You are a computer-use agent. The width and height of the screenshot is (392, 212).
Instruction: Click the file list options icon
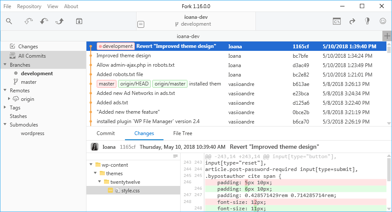point(175,156)
